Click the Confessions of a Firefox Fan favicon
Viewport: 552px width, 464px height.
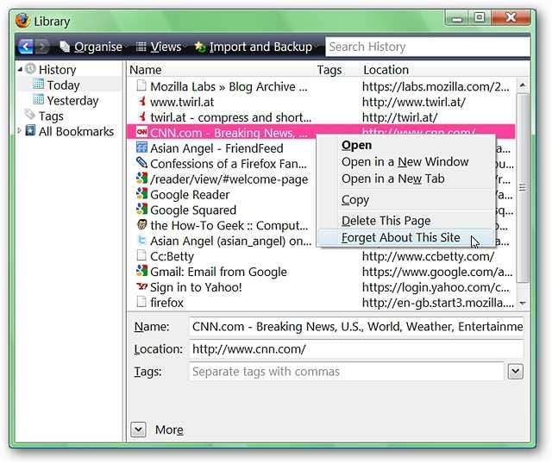click(x=141, y=163)
